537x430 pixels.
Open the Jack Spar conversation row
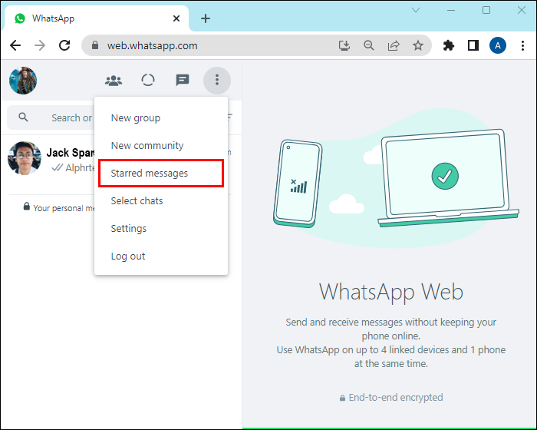48,159
